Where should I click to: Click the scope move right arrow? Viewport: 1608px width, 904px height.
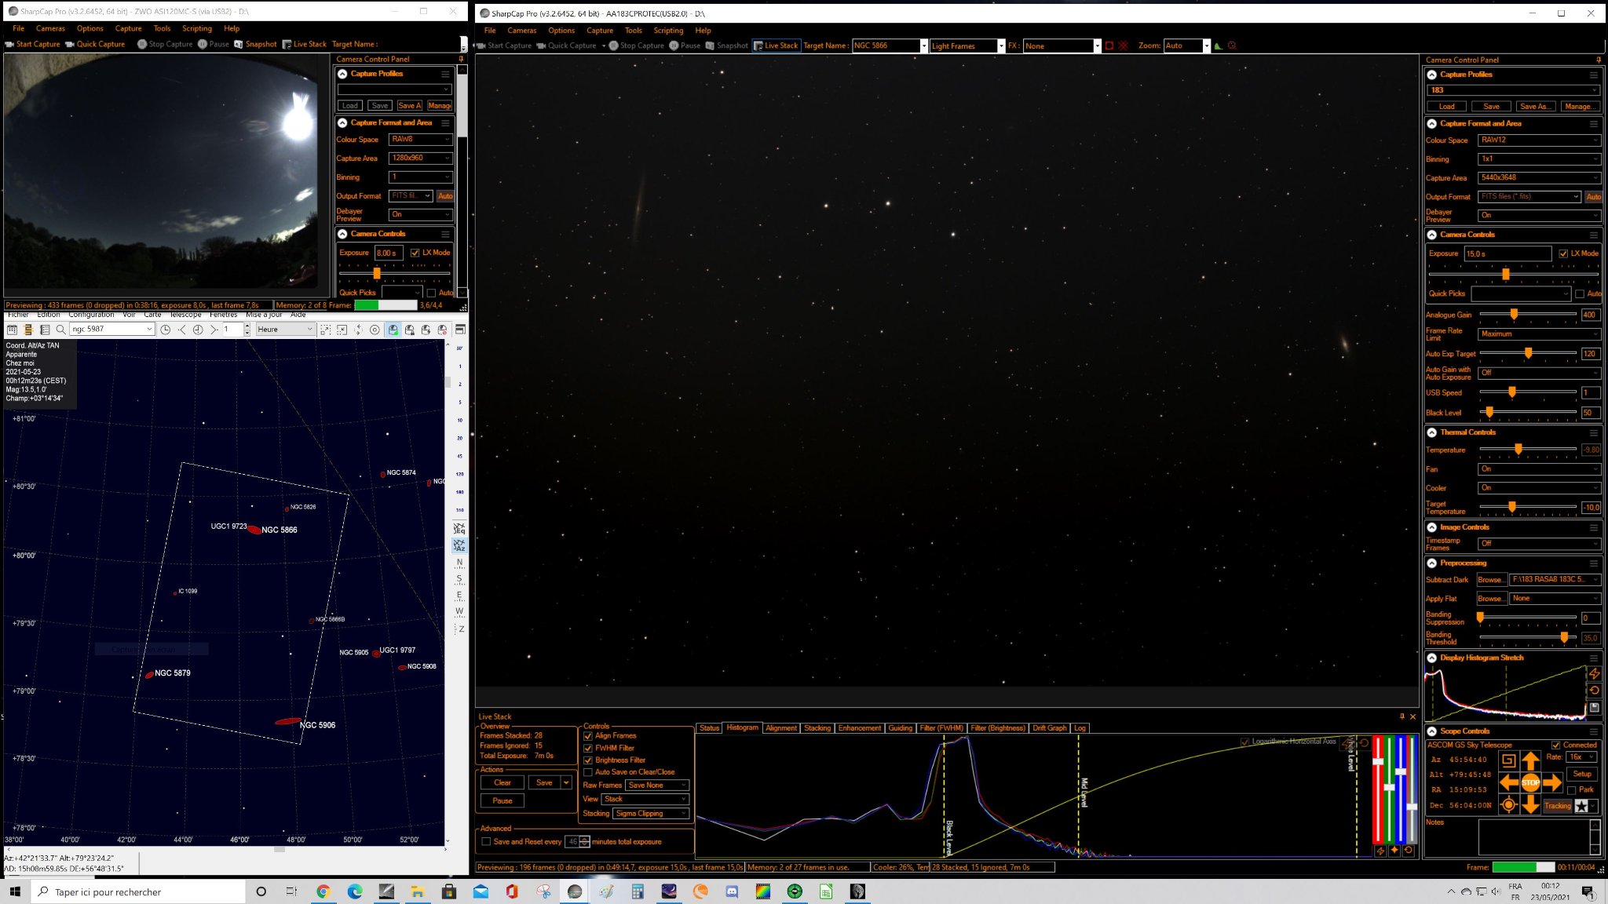click(1552, 782)
